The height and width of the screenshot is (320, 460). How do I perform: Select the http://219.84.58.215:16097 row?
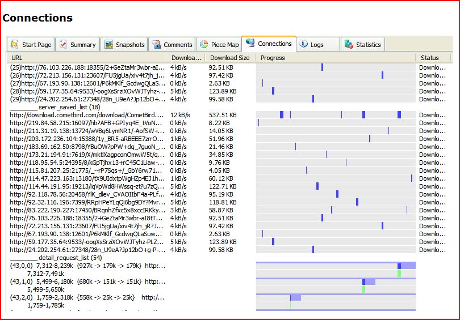229,123
